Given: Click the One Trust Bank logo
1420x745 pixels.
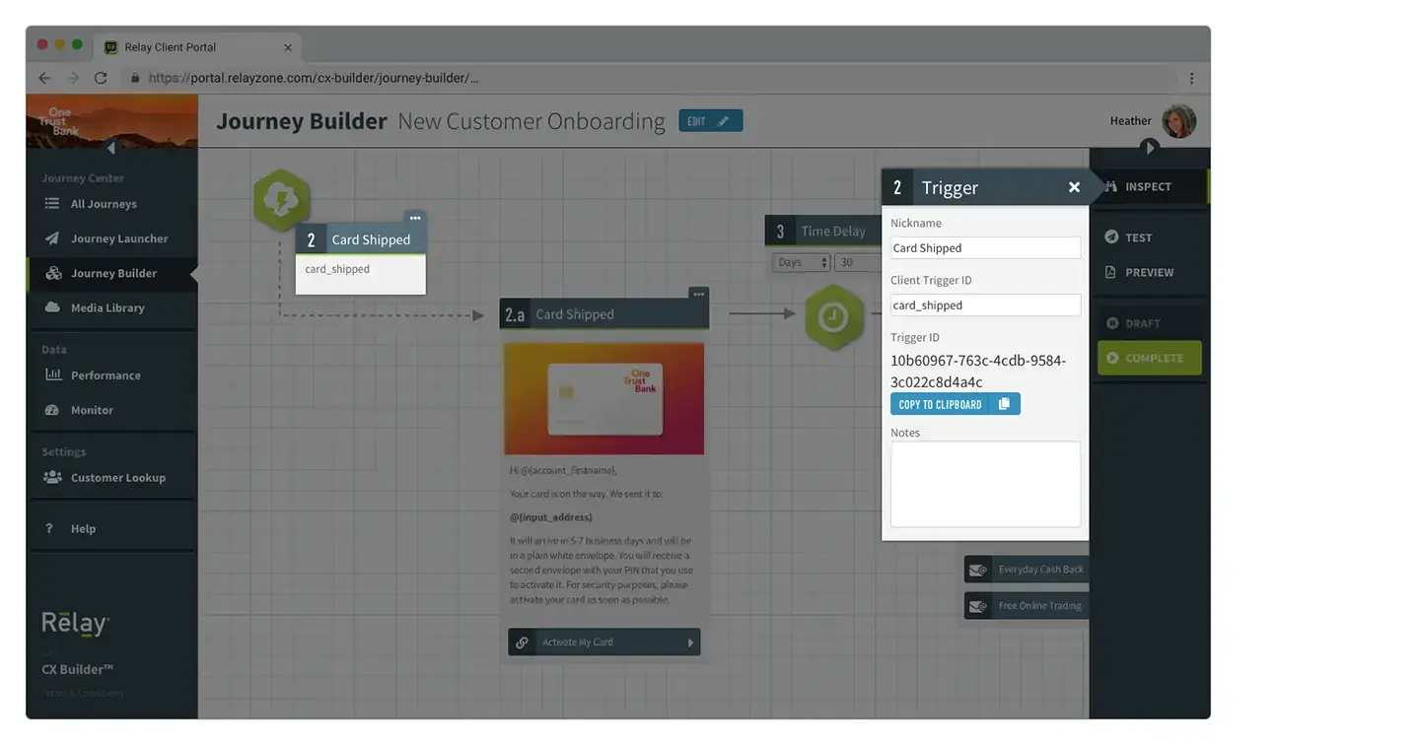Looking at the screenshot, I should tap(59, 121).
